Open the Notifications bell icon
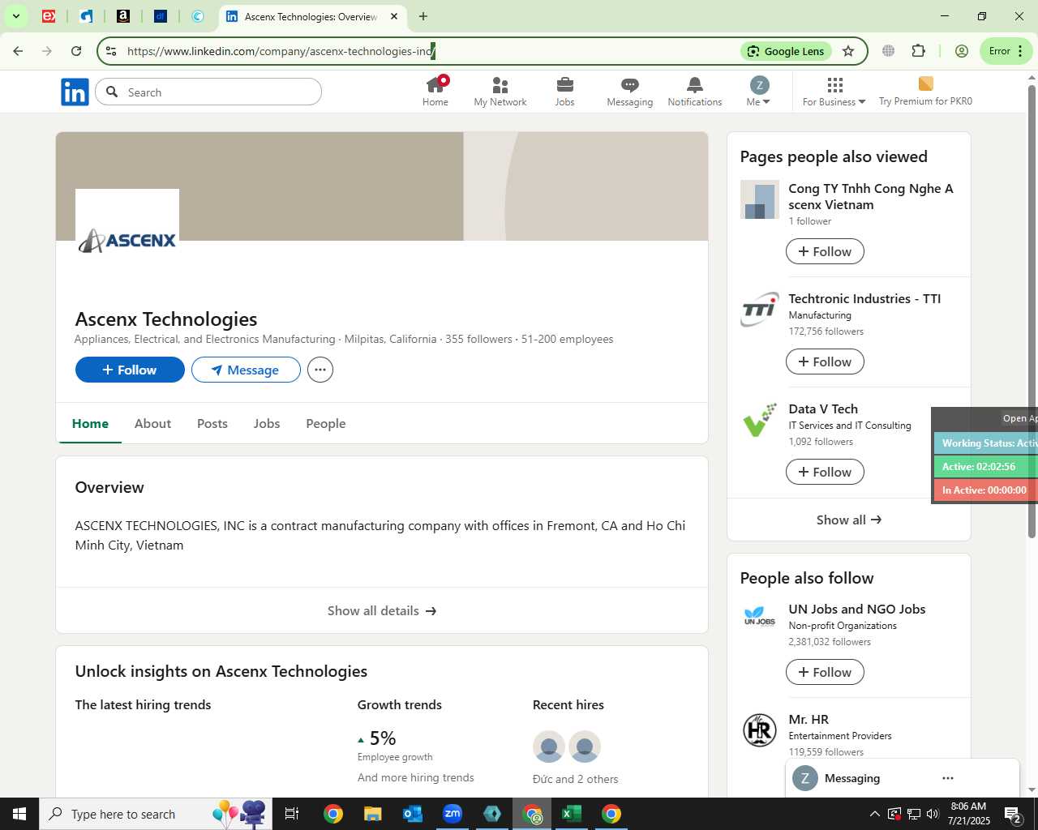This screenshot has height=830, width=1038. [x=695, y=91]
